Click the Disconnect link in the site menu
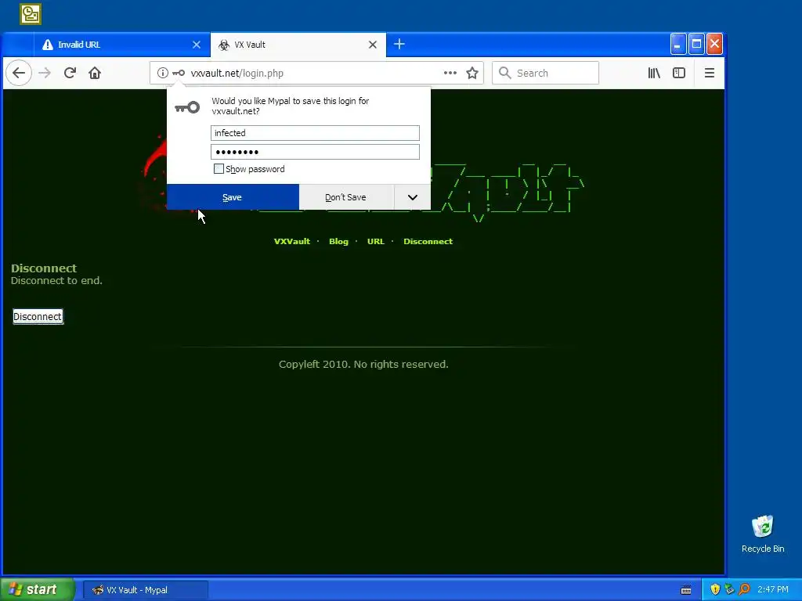Screen dimensions: 802x601 [x=428, y=241]
